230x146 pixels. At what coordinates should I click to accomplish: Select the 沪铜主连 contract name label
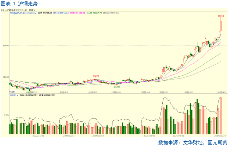point(13,10)
